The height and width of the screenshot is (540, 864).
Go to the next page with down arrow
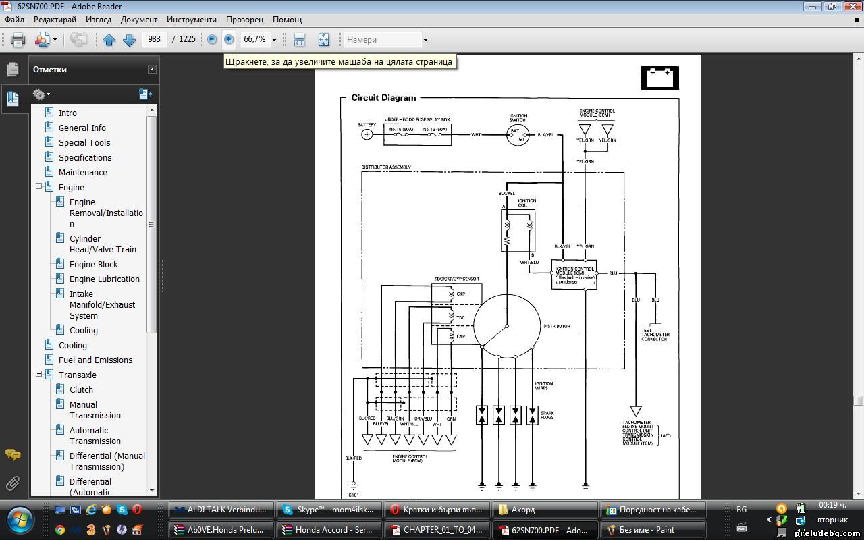pos(130,40)
